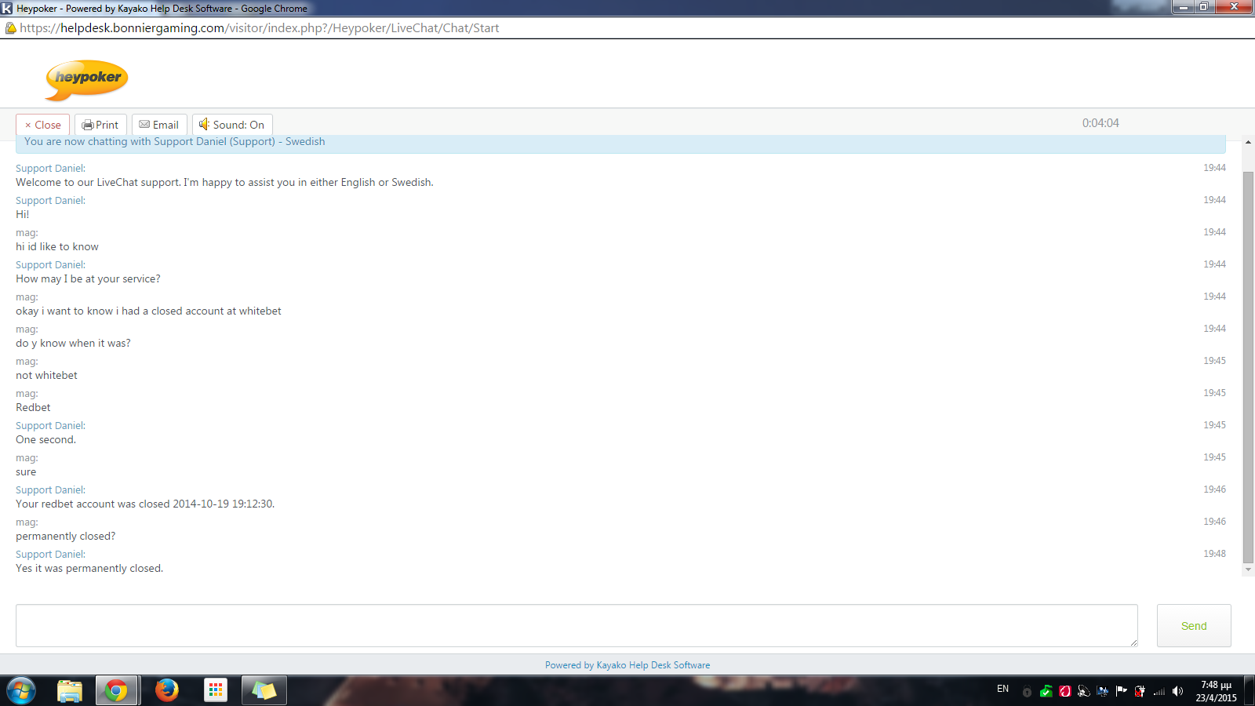Click the power plug tray icon

[1140, 691]
